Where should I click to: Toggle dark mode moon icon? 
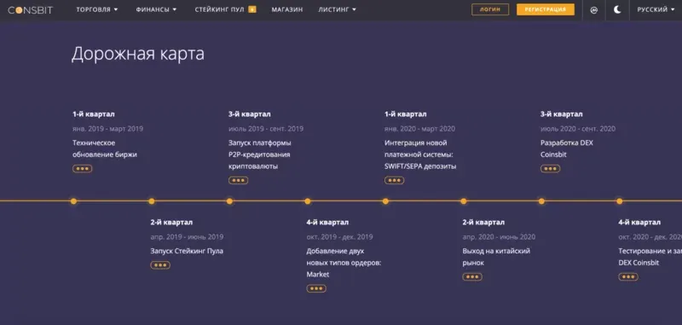617,9
